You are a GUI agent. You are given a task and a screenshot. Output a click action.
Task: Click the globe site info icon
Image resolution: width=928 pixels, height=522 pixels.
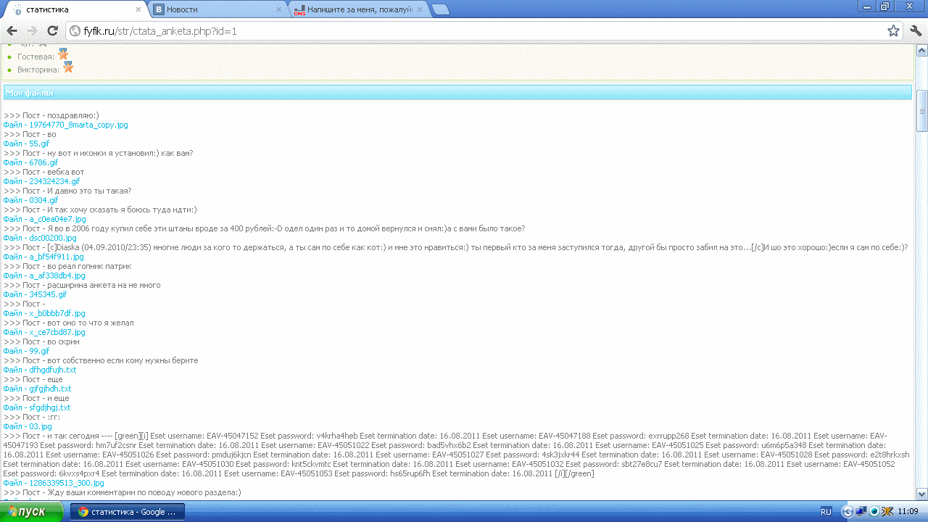tap(75, 31)
